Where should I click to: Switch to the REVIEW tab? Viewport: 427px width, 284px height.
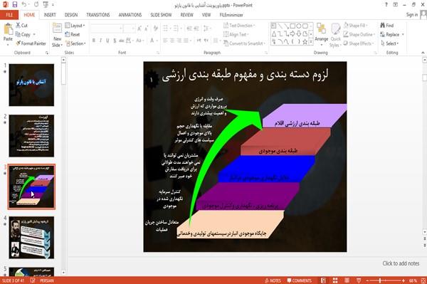point(186,15)
